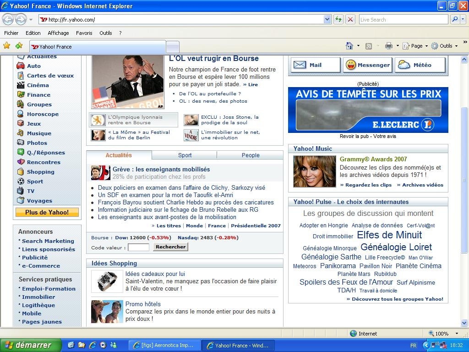Viewport: 469px width, 352px height.
Task: Open the Elfes de Minuit group link
Action: pos(389,235)
